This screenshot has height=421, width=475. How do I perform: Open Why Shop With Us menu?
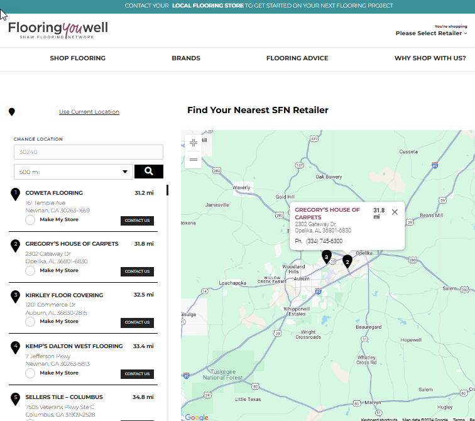click(x=430, y=58)
